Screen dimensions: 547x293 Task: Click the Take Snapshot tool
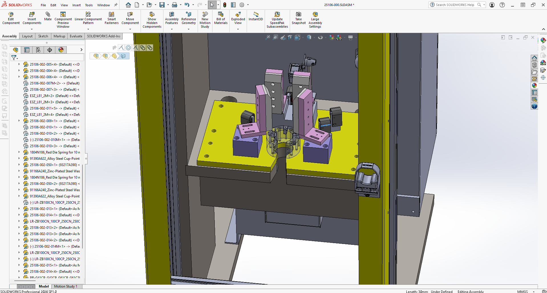click(x=299, y=18)
